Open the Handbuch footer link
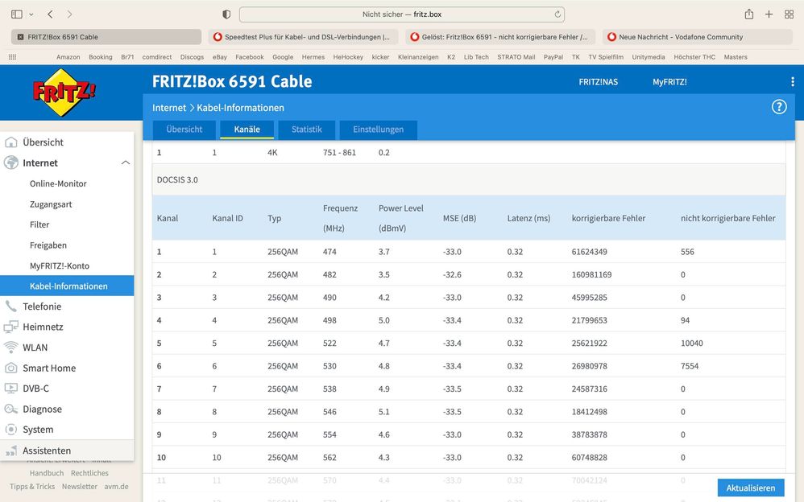The height and width of the screenshot is (502, 804). point(47,473)
